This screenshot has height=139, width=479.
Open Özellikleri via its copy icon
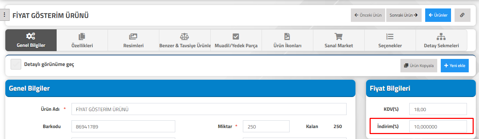[82, 36]
